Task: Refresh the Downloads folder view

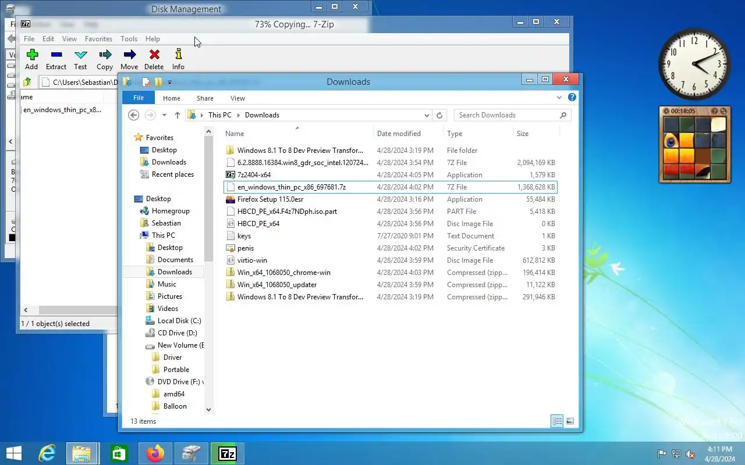Action: pos(439,115)
